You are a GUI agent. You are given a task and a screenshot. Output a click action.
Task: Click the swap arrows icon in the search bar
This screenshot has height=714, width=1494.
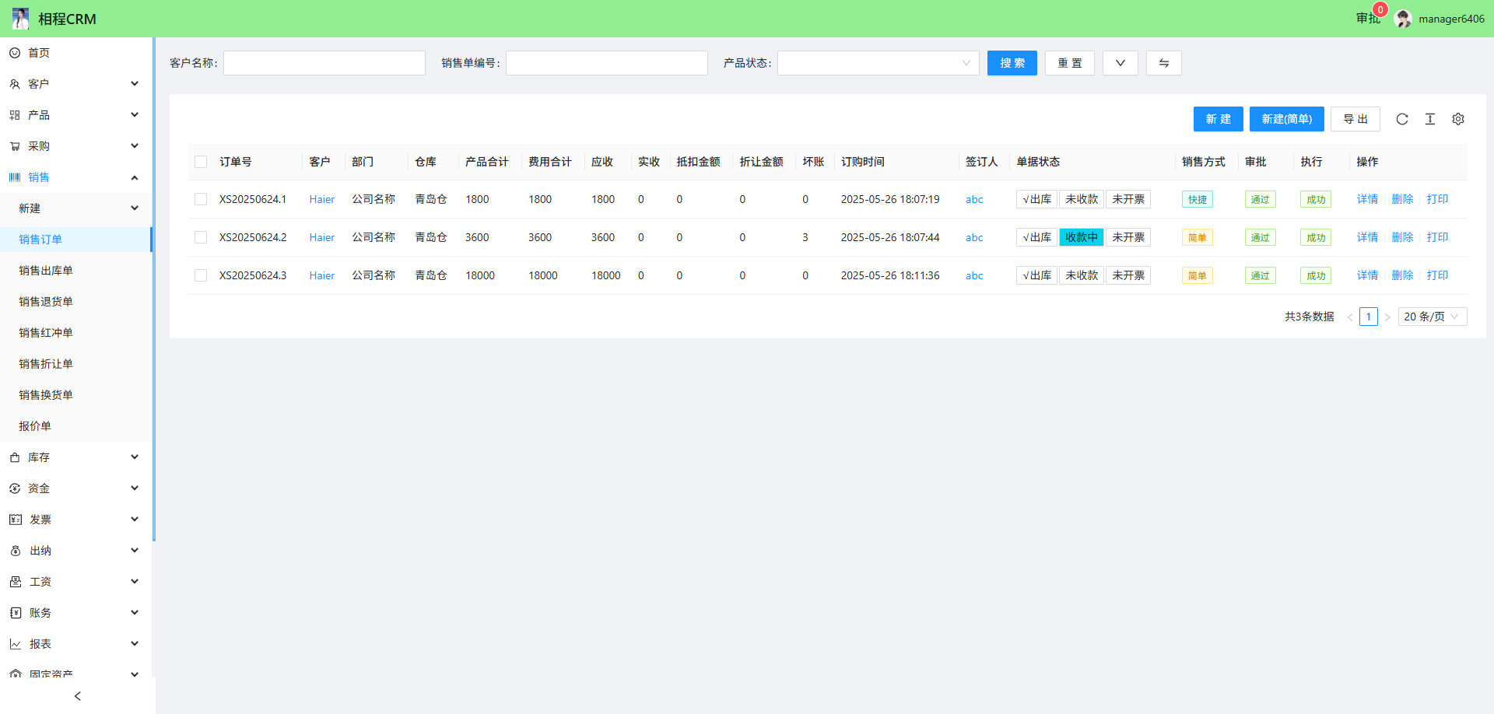(1163, 63)
